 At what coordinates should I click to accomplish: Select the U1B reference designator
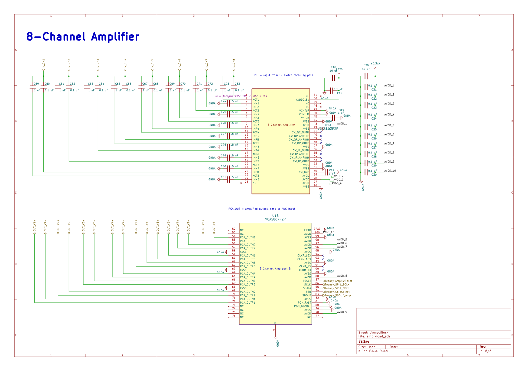(x=275, y=216)
